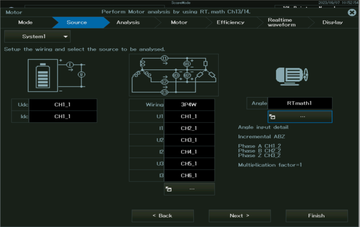Viewport: 360px width, 227px height.
Task: Click the date and time display
Action: [338, 2]
